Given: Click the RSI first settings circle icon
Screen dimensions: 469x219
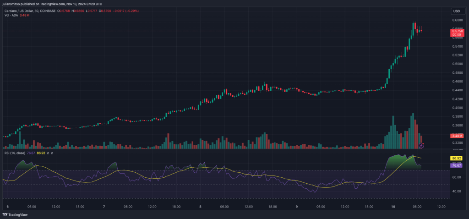Looking at the screenshot, I should (48, 153).
